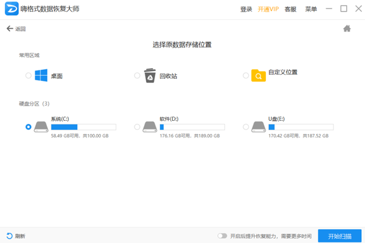Click 刷新 to refresh the drive list
The width and height of the screenshot is (365, 243).
point(16,236)
